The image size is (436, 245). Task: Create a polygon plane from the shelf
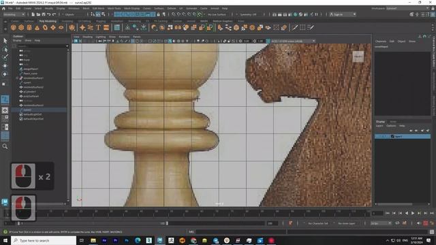(53, 27)
